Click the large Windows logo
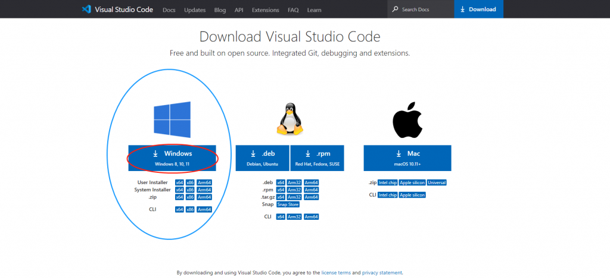Screen dimensions: 610x278 coord(172,119)
